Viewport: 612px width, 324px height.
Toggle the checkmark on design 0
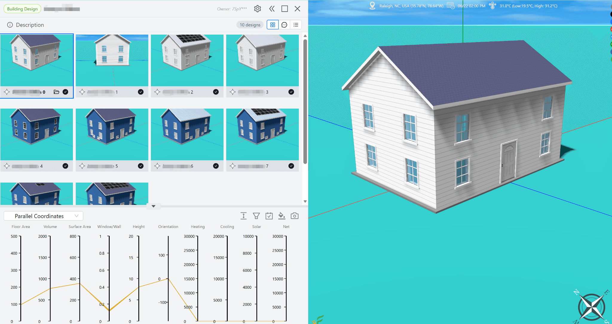tap(65, 92)
